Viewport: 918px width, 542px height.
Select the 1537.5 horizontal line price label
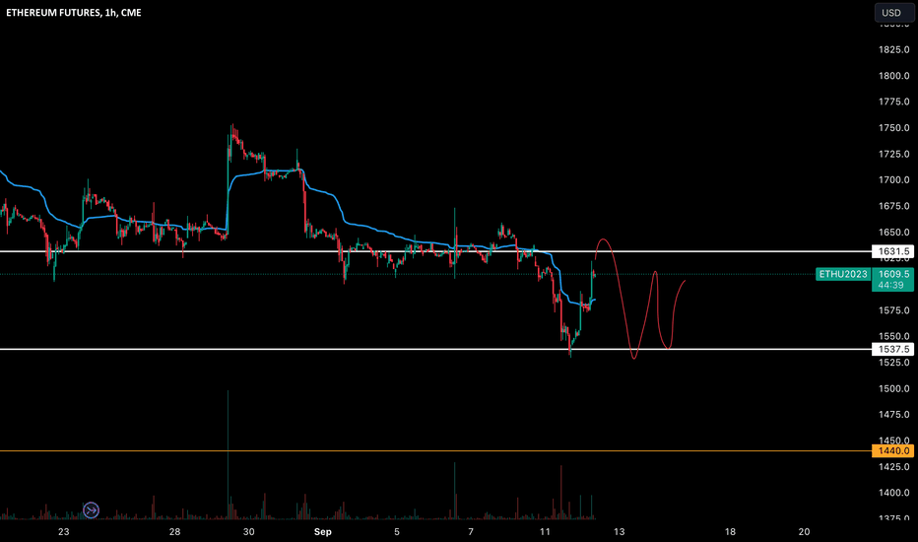892,349
